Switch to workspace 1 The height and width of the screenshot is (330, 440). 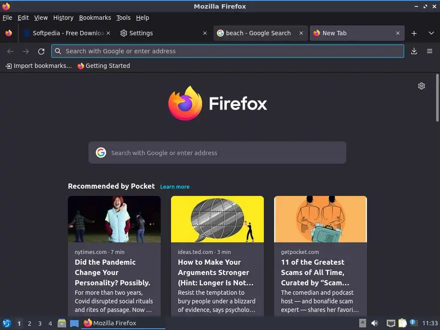(x=19, y=324)
